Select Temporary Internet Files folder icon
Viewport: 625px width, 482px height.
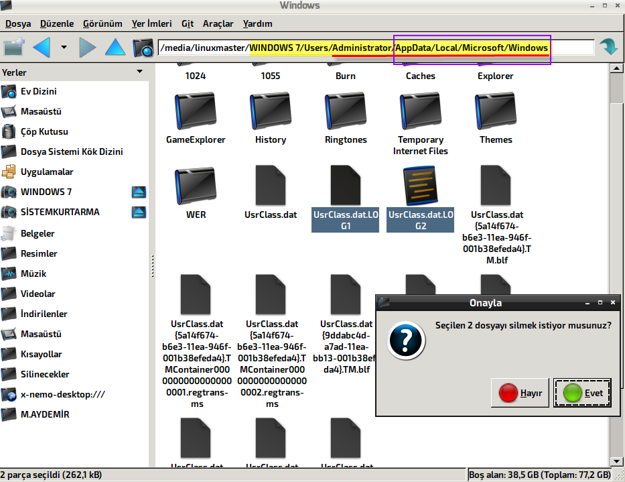[420, 111]
